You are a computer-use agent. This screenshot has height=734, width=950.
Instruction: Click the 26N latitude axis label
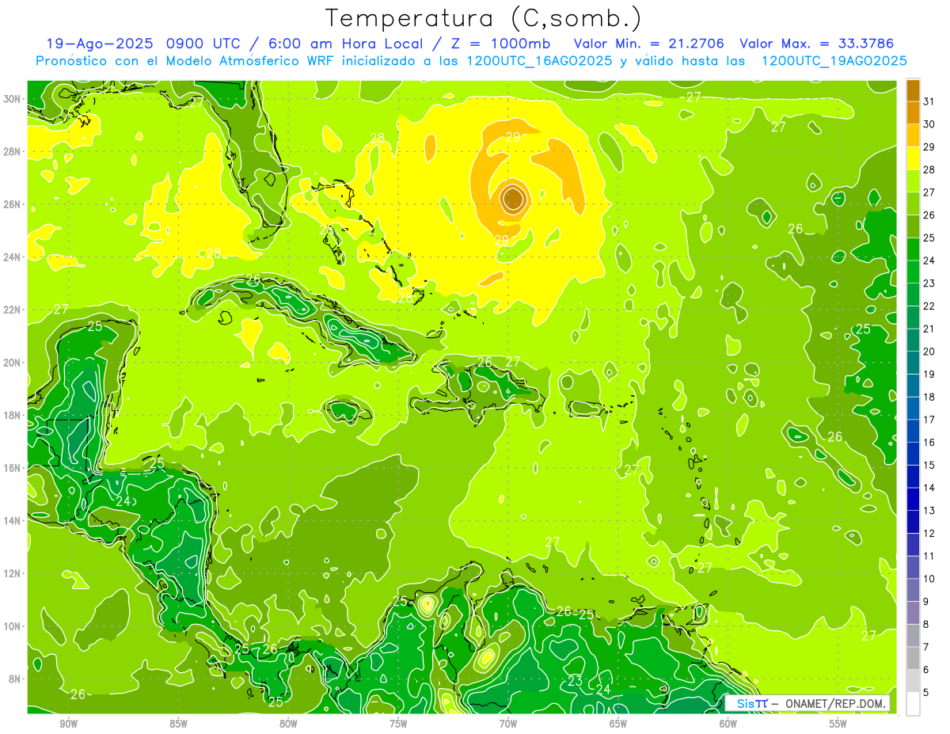tap(13, 204)
